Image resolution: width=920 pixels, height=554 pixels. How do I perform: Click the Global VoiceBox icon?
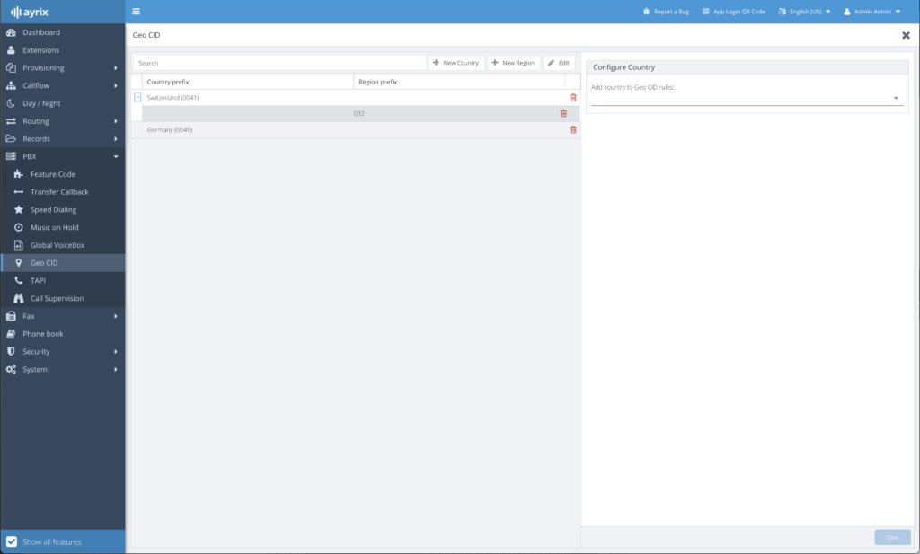[x=19, y=245]
